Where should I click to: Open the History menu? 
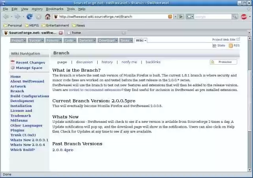[37, 9]
